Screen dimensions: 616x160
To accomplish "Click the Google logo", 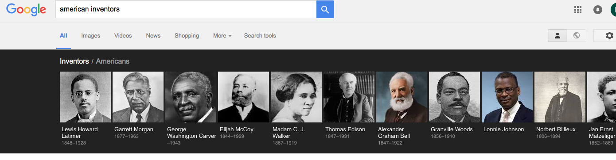I will tap(26, 10).
